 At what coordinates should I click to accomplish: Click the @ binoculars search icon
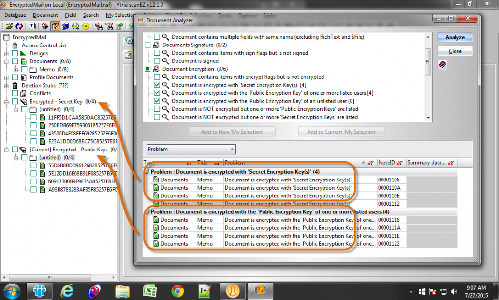[x=99, y=26]
